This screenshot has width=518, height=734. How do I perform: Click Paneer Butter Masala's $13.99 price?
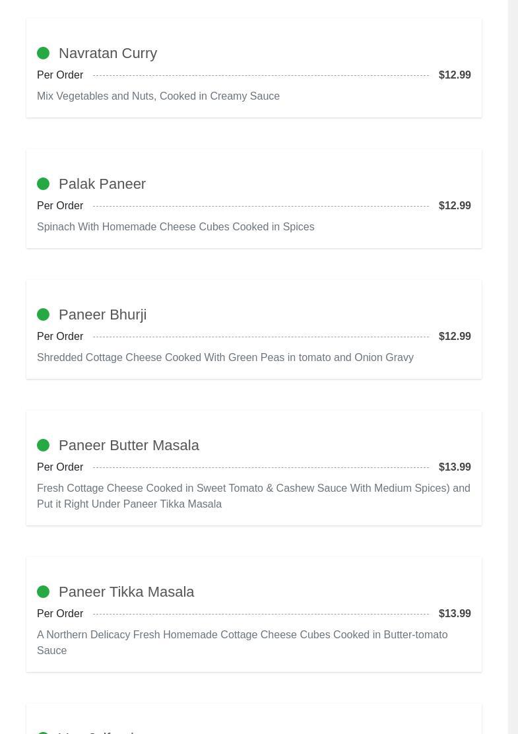coord(455,467)
